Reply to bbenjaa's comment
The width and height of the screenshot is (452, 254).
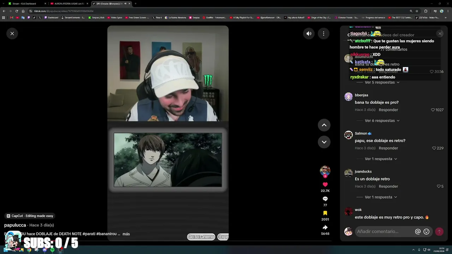tap(388, 110)
